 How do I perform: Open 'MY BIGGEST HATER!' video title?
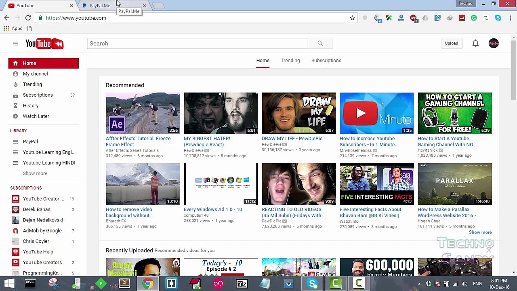[207, 141]
